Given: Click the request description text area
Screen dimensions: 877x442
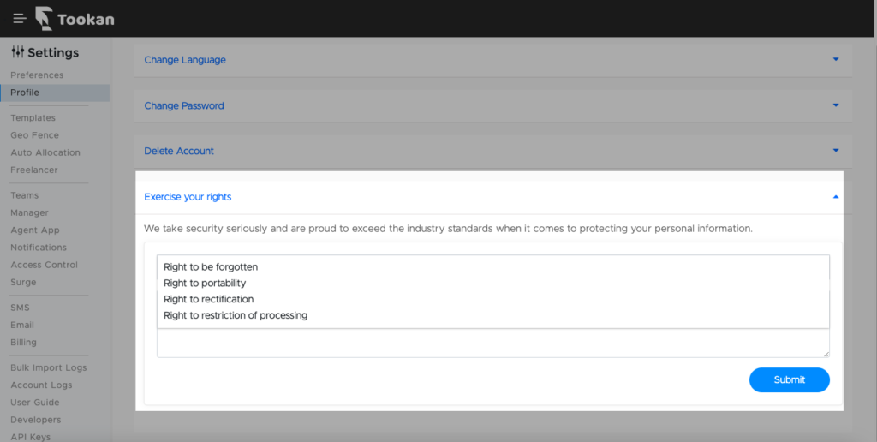Looking at the screenshot, I should click(x=492, y=343).
